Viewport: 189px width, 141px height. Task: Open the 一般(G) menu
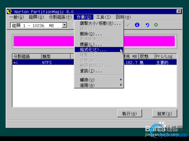tap(17, 17)
